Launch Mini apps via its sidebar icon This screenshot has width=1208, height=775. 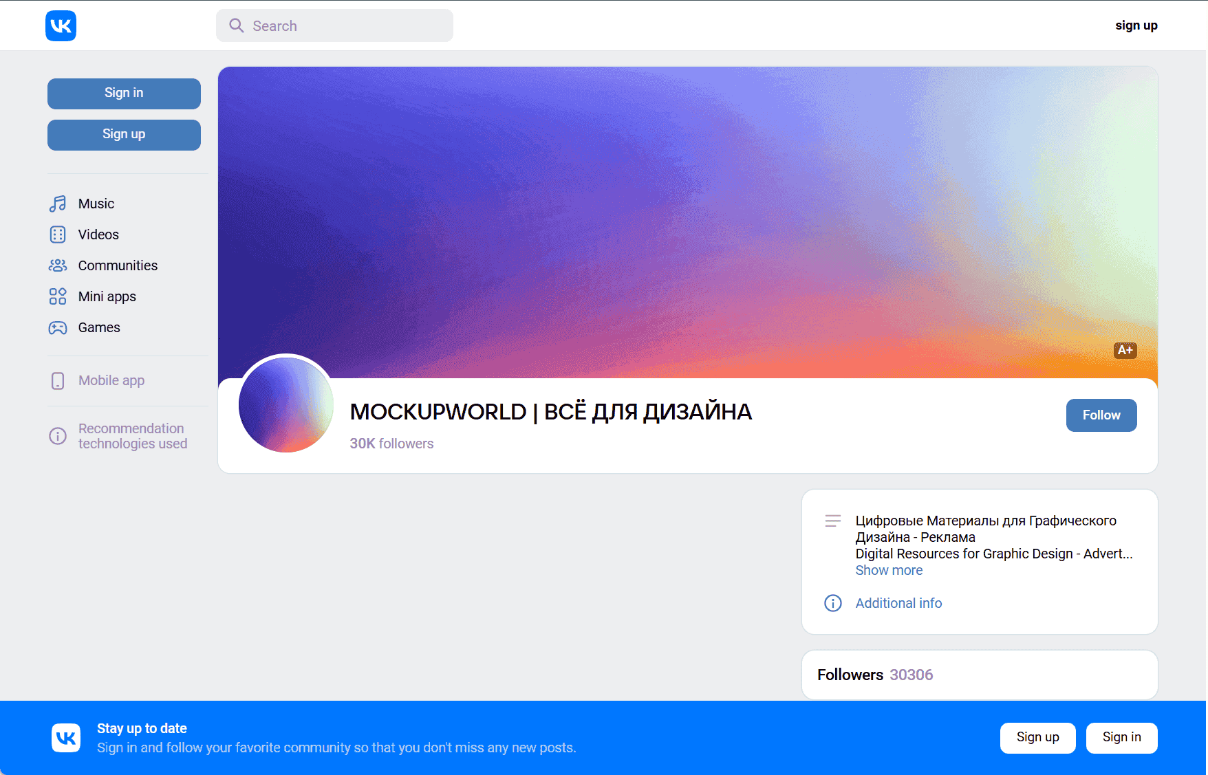coord(58,296)
